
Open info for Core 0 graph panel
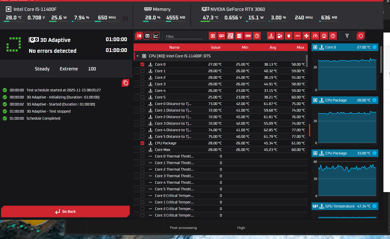(374, 47)
